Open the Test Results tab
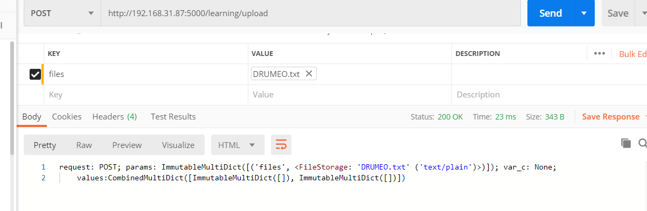 click(173, 116)
